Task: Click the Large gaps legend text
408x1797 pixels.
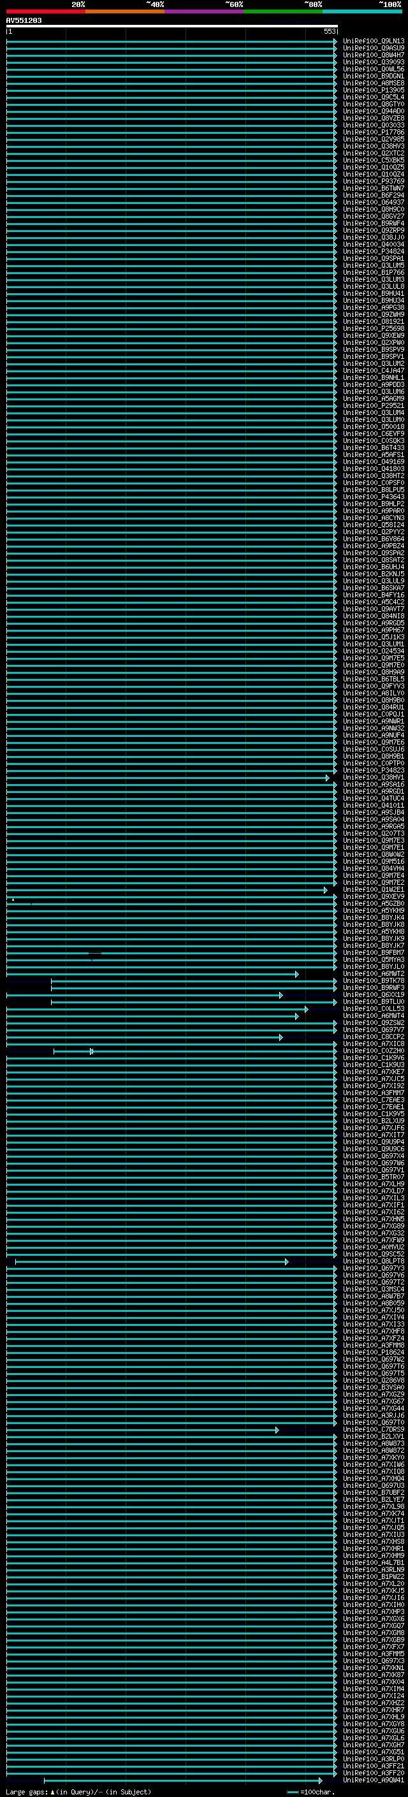Action: [x=78, y=1792]
